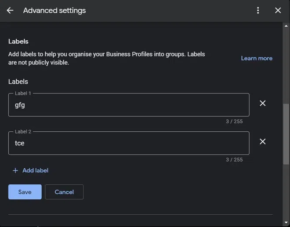Click into the Label 1 text field

tap(129, 105)
